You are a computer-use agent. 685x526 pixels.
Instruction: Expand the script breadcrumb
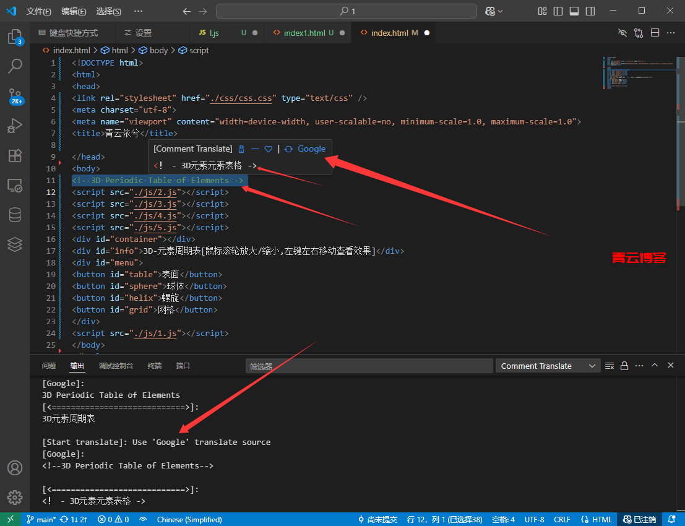pyautogui.click(x=194, y=51)
